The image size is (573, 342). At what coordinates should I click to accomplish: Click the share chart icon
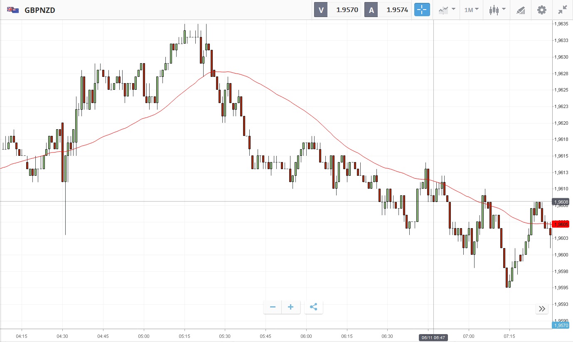click(x=314, y=307)
